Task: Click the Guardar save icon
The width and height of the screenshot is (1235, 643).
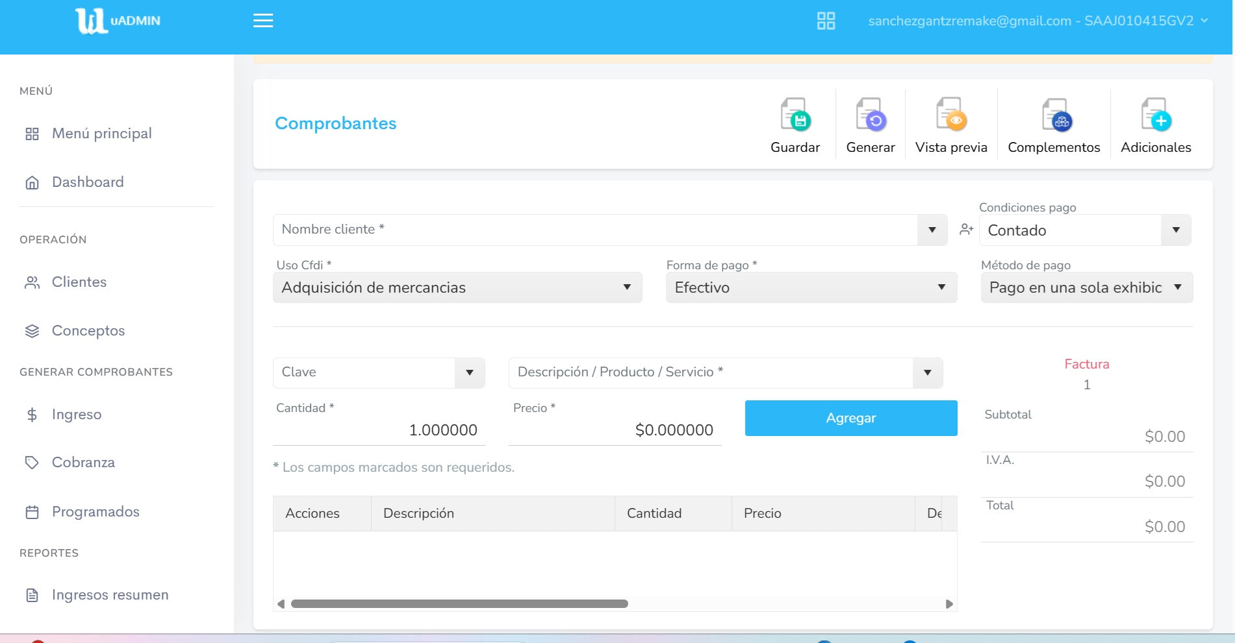Action: point(796,115)
